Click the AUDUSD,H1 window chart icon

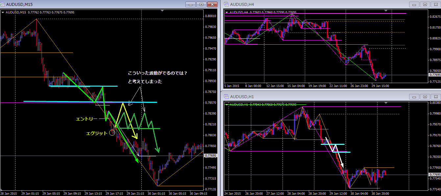click(226, 97)
